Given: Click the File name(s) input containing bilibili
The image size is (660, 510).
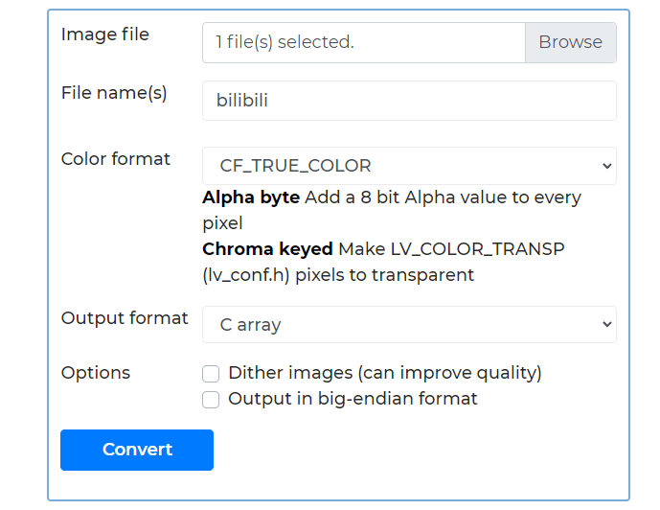Looking at the screenshot, I should pos(409,101).
